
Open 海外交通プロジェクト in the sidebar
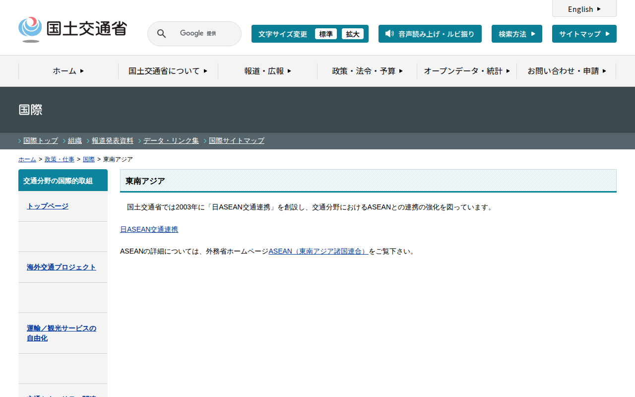tap(62, 267)
